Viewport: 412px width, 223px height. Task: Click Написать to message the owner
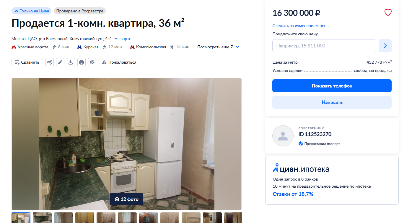[332, 102]
